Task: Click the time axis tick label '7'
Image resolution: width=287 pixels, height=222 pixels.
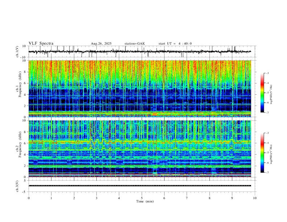Action: coord(187,198)
